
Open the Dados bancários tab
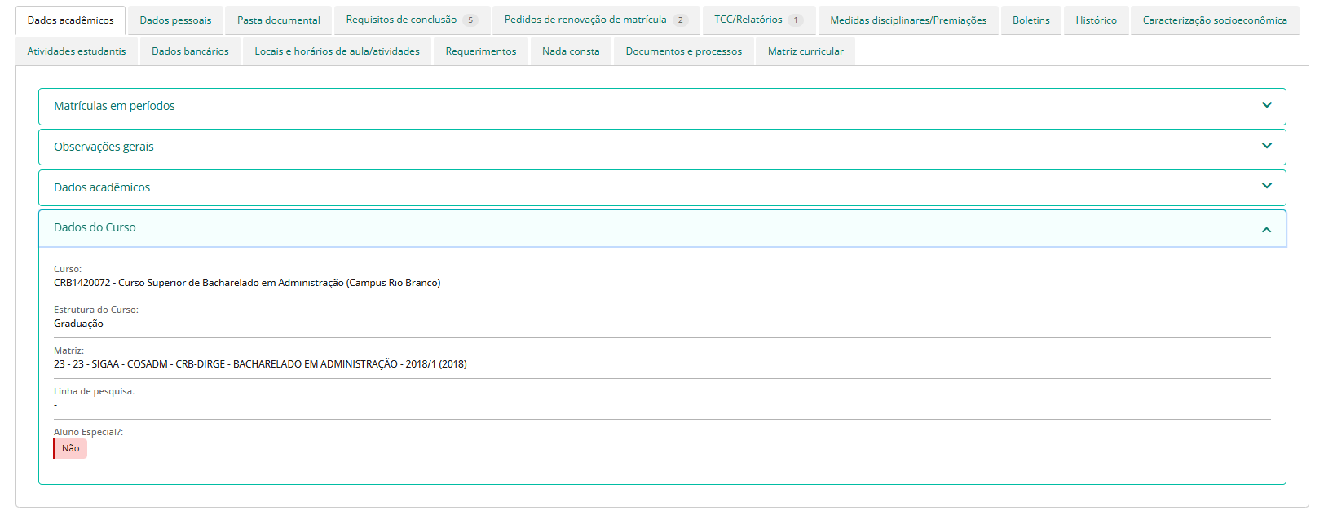pos(190,51)
